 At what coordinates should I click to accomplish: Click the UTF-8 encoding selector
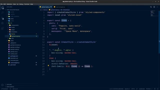pyautogui.click(x=133, y=89)
